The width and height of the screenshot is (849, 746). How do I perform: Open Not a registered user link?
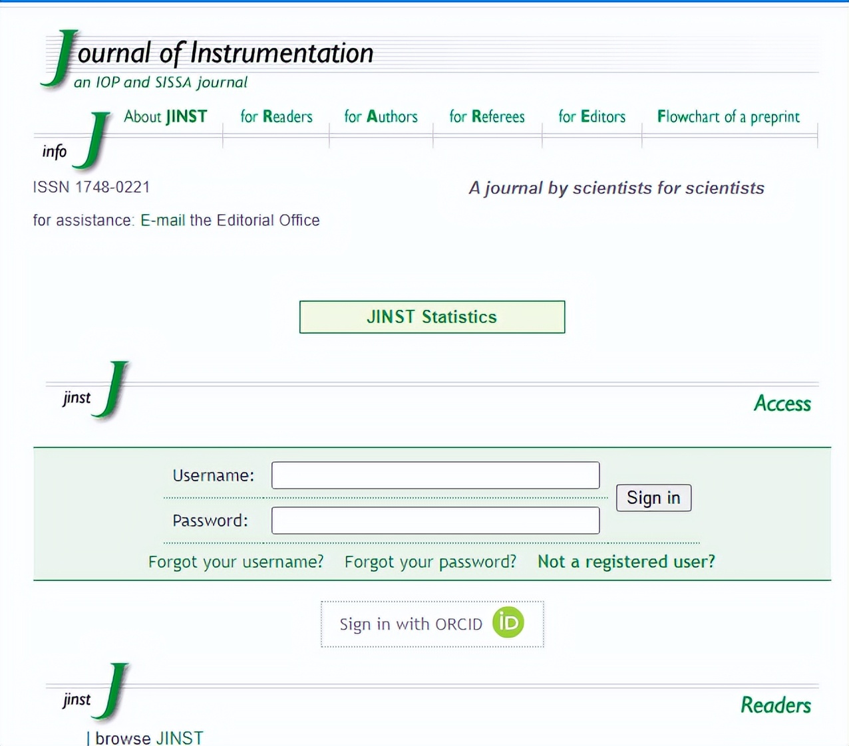point(626,562)
